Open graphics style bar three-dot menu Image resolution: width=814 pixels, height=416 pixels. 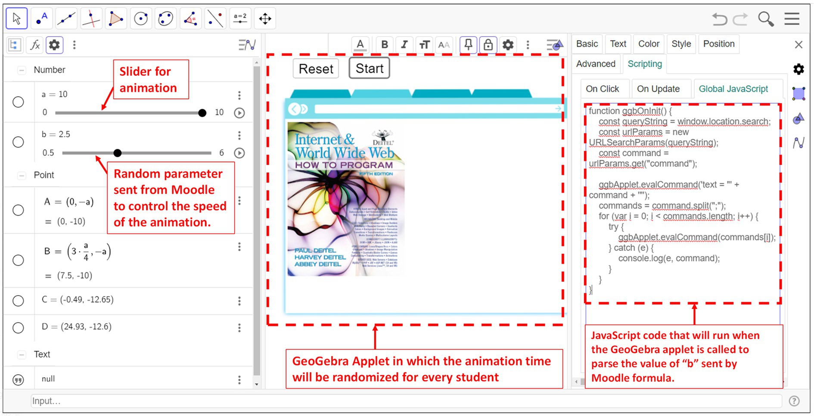coord(528,44)
